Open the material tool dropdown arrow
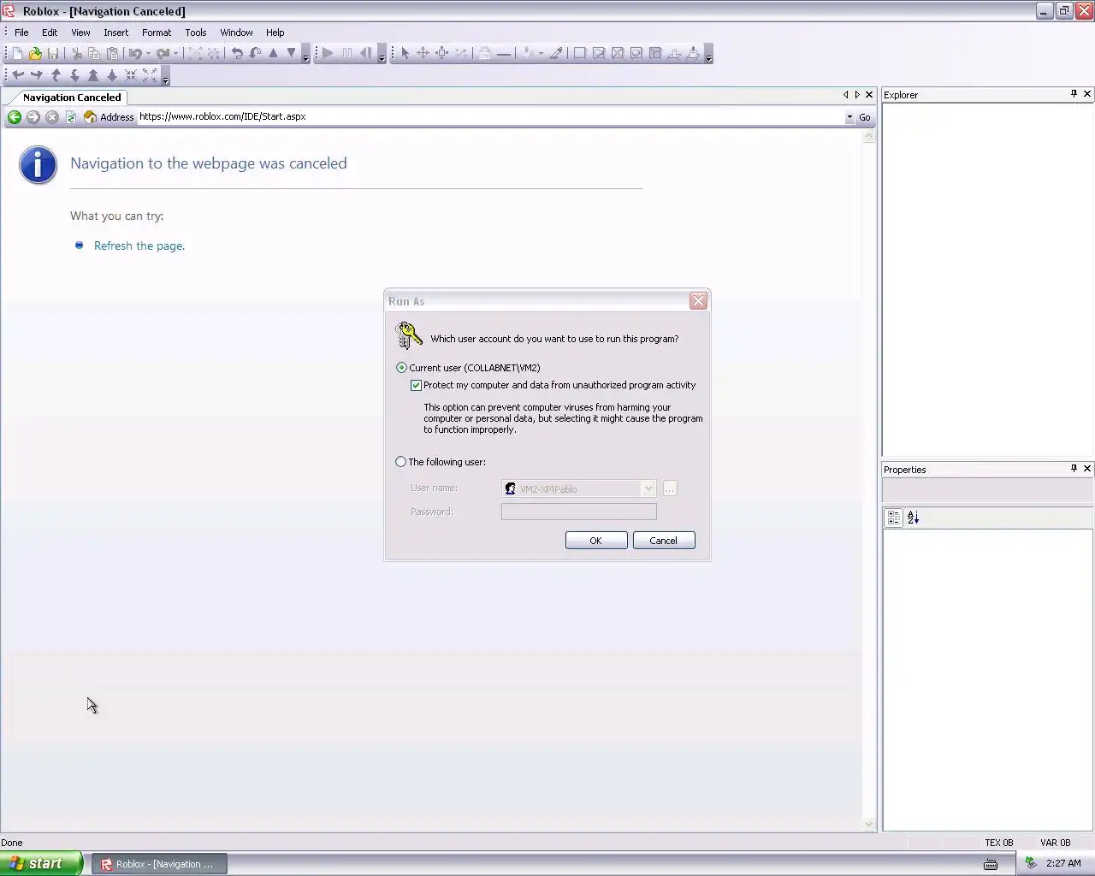 click(541, 53)
